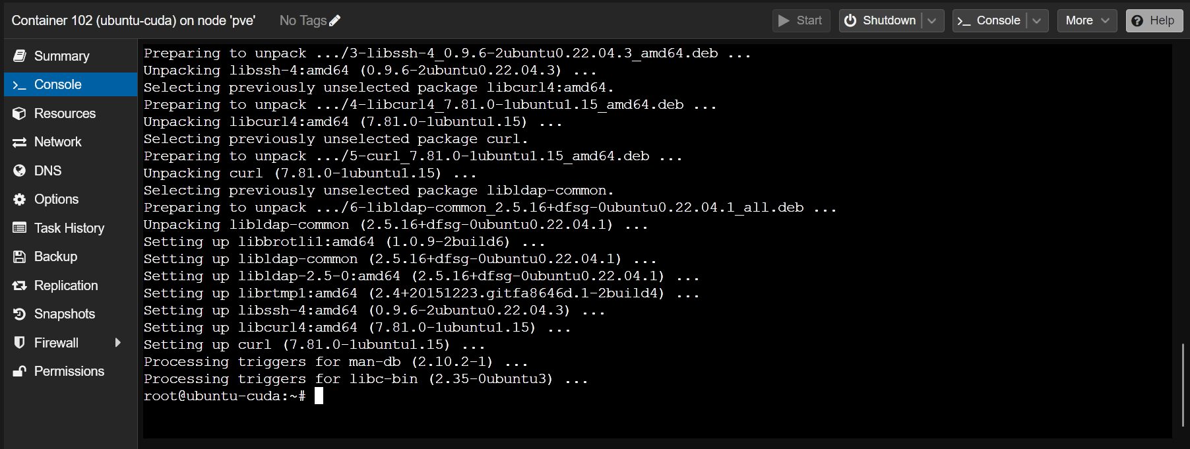Click the Network arrows icon
Screen dimensions: 1190x449
click(x=20, y=142)
